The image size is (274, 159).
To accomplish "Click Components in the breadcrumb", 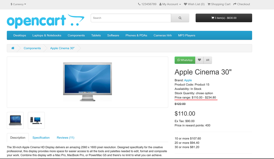I will pyautogui.click(x=32, y=48).
